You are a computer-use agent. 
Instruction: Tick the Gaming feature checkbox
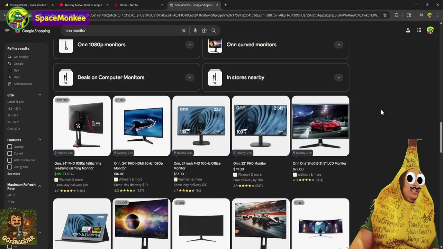coord(10,147)
